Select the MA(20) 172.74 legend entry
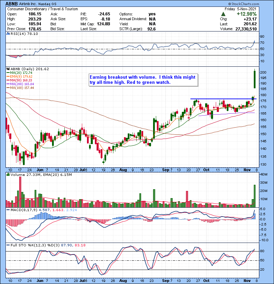Screen dimensions: 274x284 point(20,73)
